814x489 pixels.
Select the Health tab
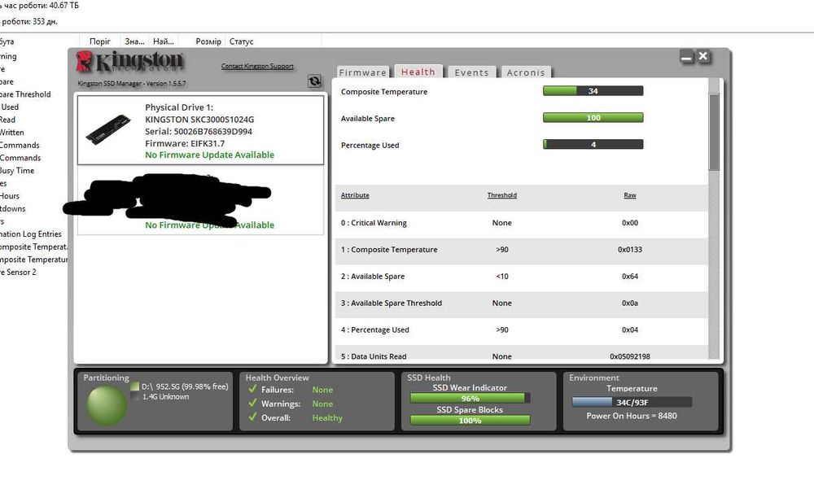pyautogui.click(x=418, y=72)
